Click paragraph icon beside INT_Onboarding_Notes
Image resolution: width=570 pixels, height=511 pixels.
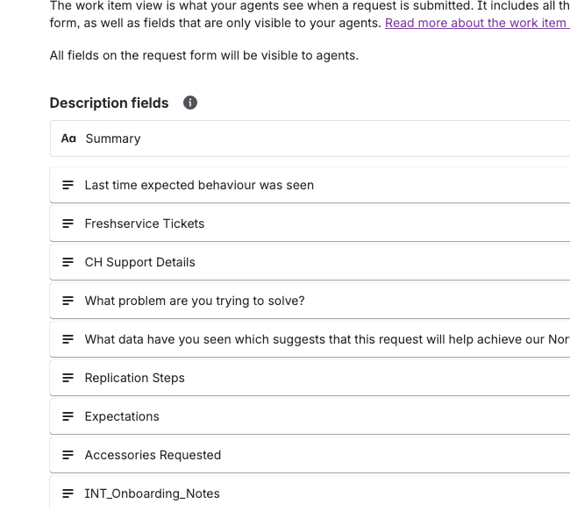click(x=68, y=493)
